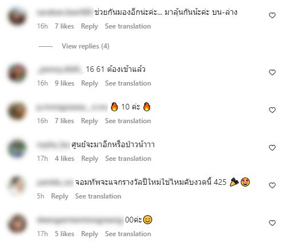See translation of the '16 61' comment
The height and width of the screenshot is (243, 282).
click(x=128, y=83)
